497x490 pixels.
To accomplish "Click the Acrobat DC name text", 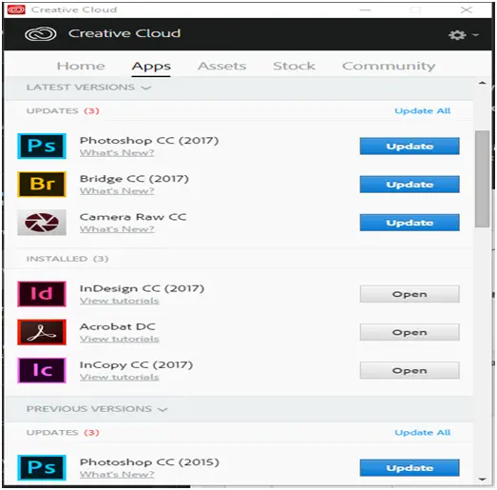I will click(x=117, y=326).
